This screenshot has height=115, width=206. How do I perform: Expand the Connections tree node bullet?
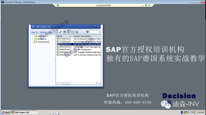[33, 42]
